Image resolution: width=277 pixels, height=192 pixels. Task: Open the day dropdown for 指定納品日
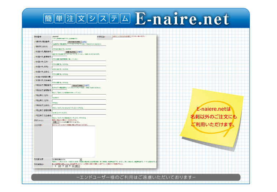coord(70,166)
